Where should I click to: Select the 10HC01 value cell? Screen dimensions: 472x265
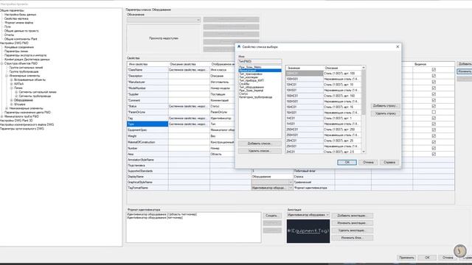[x=305, y=85]
